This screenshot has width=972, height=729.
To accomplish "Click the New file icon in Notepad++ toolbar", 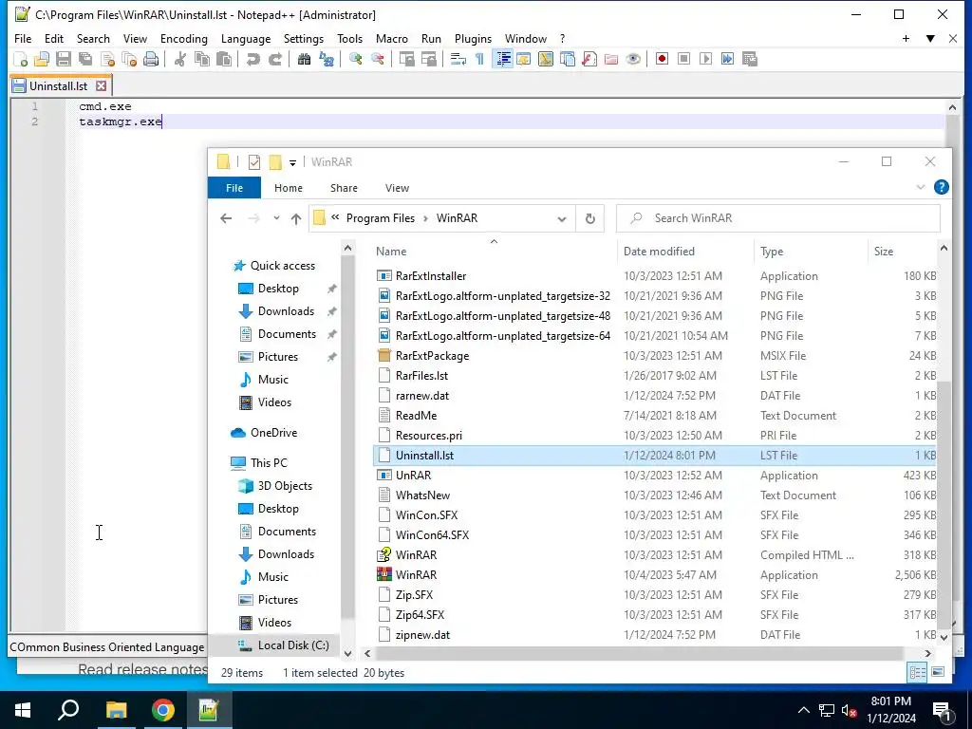I will pos(21,59).
